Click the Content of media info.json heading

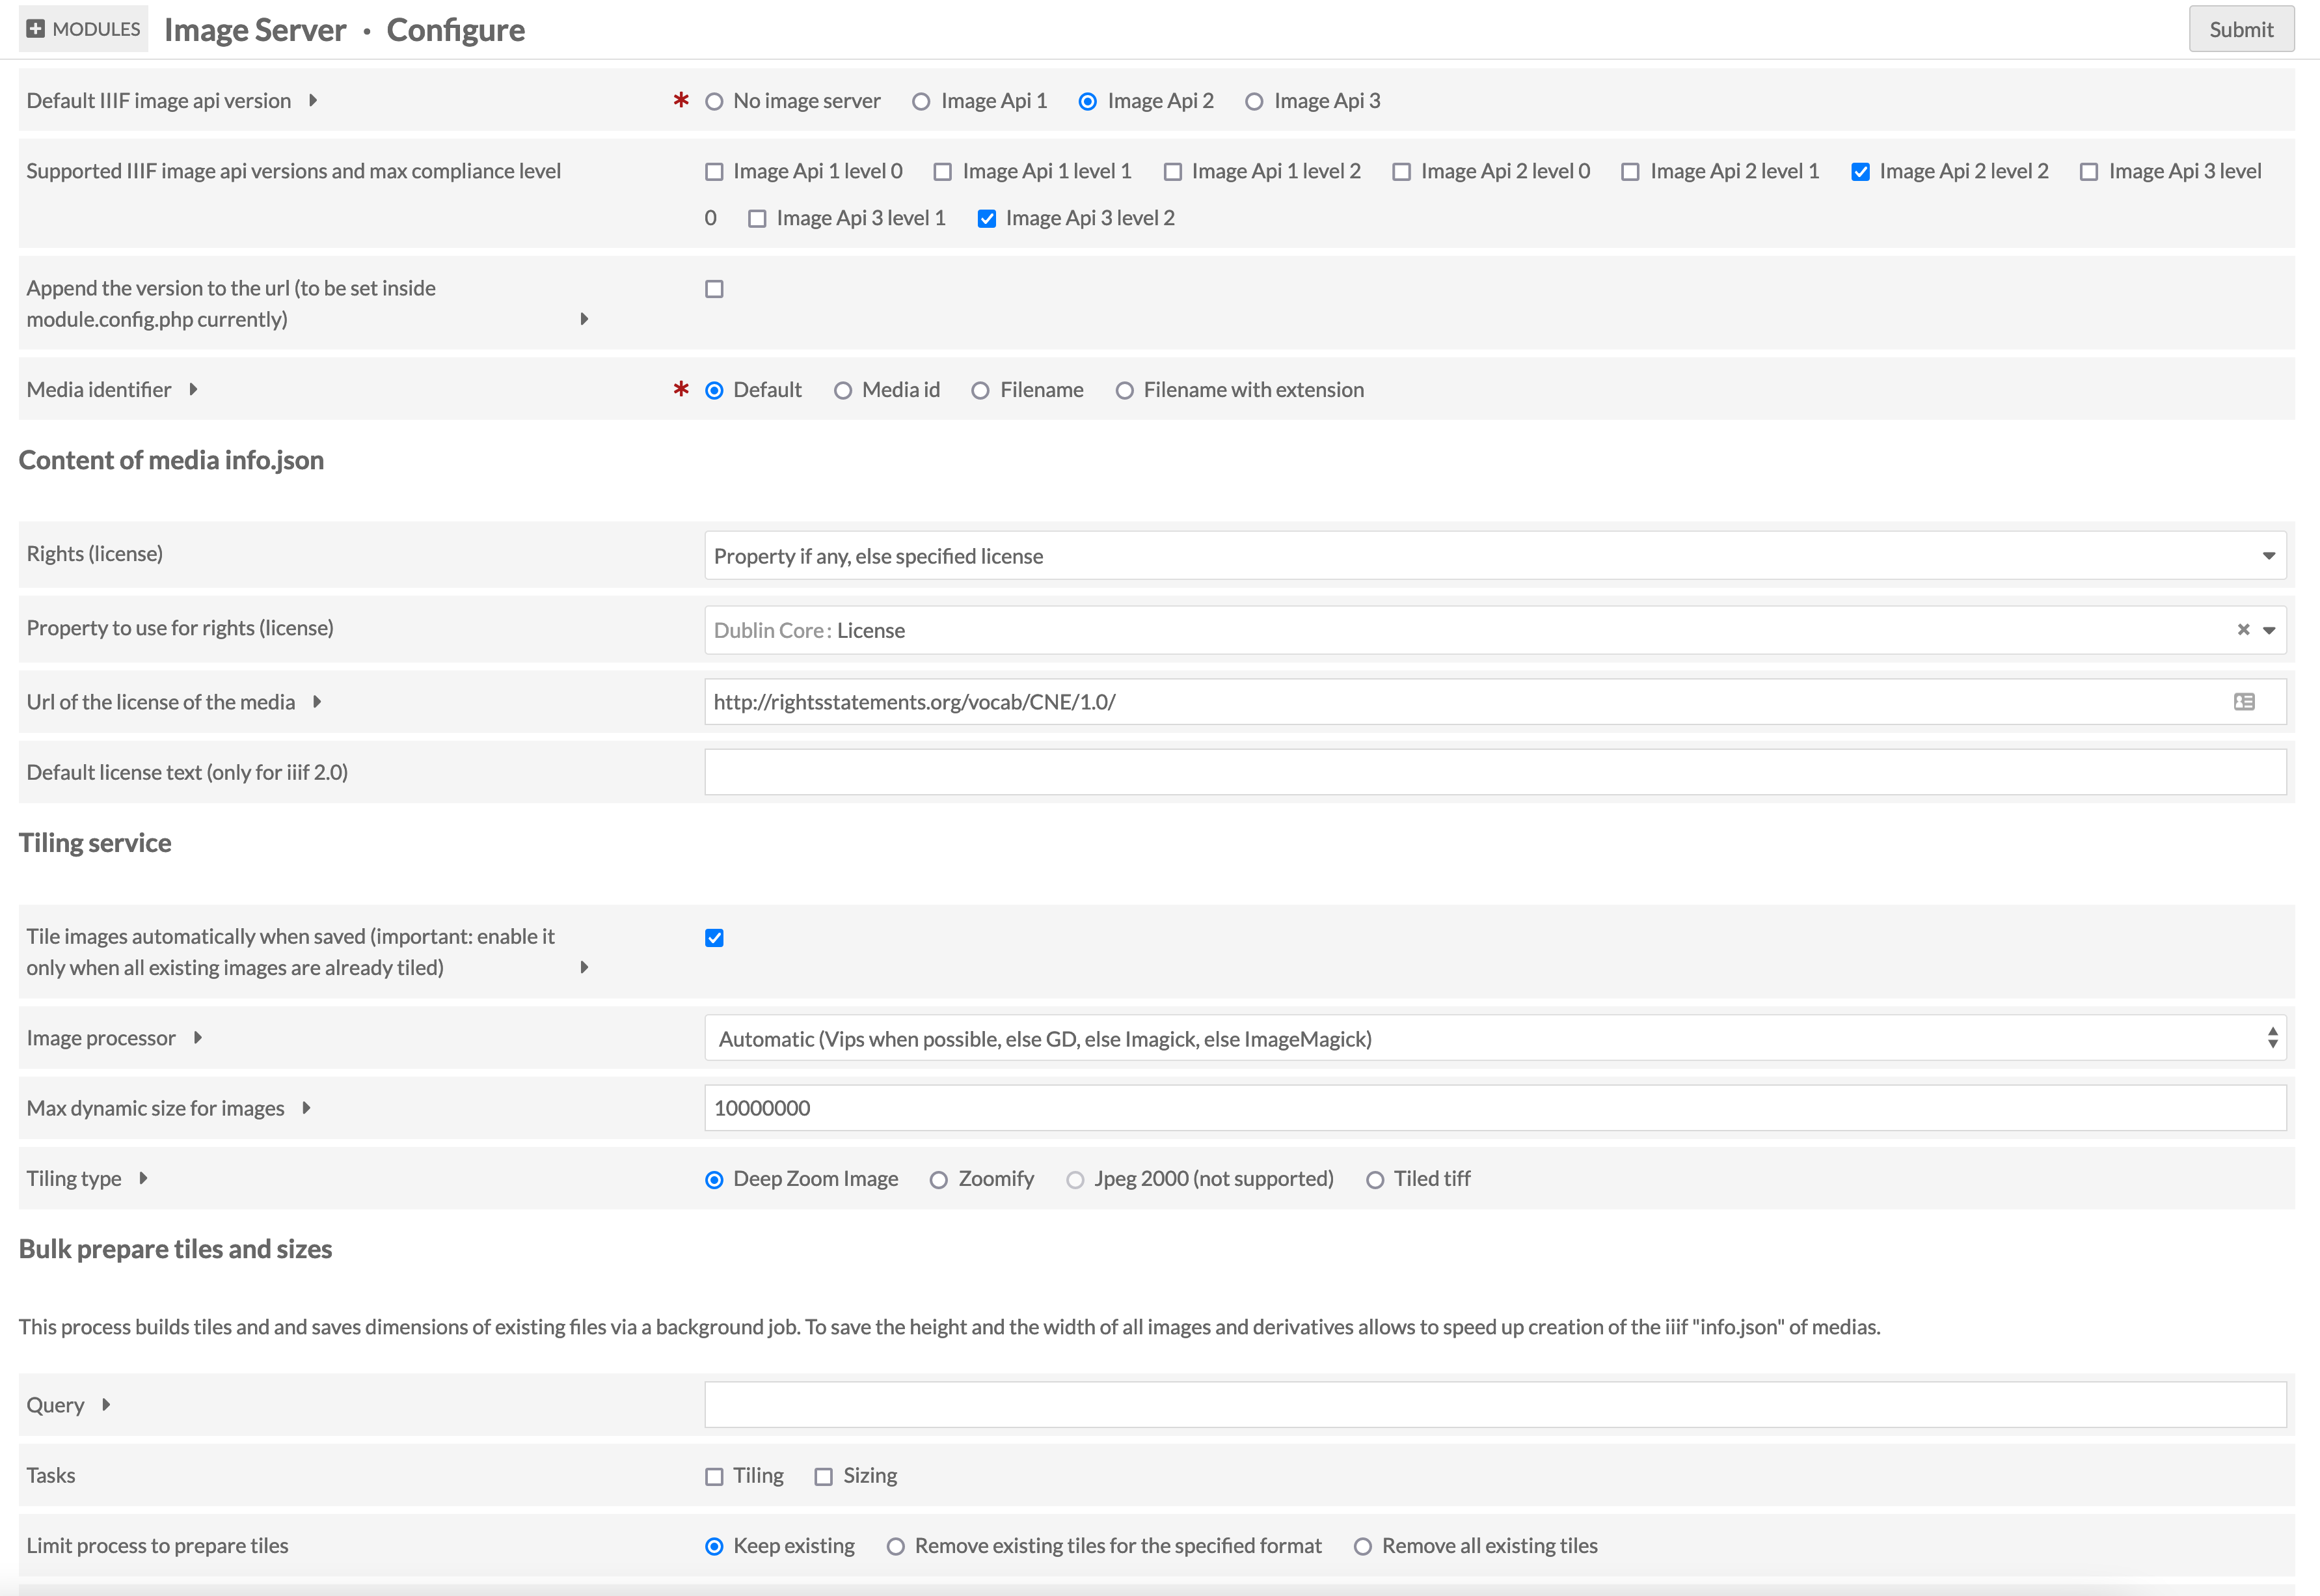[171, 460]
